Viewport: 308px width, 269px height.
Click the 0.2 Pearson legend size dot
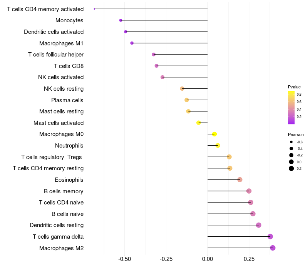coord(291,168)
